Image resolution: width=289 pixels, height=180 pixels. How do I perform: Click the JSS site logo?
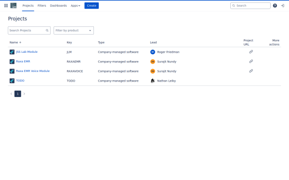13,5
